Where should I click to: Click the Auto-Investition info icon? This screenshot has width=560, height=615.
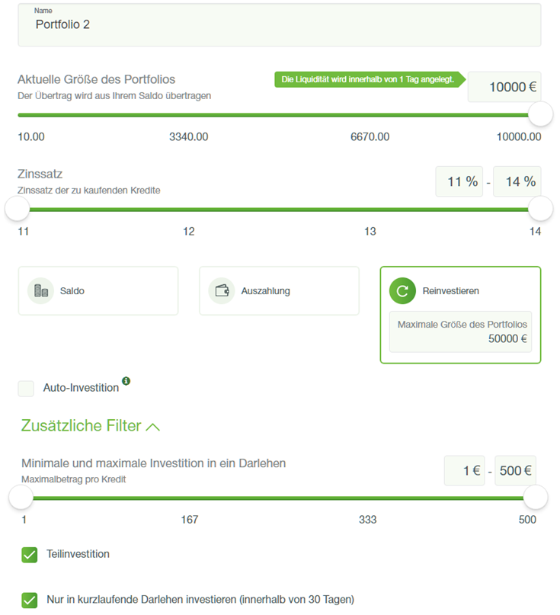click(126, 380)
